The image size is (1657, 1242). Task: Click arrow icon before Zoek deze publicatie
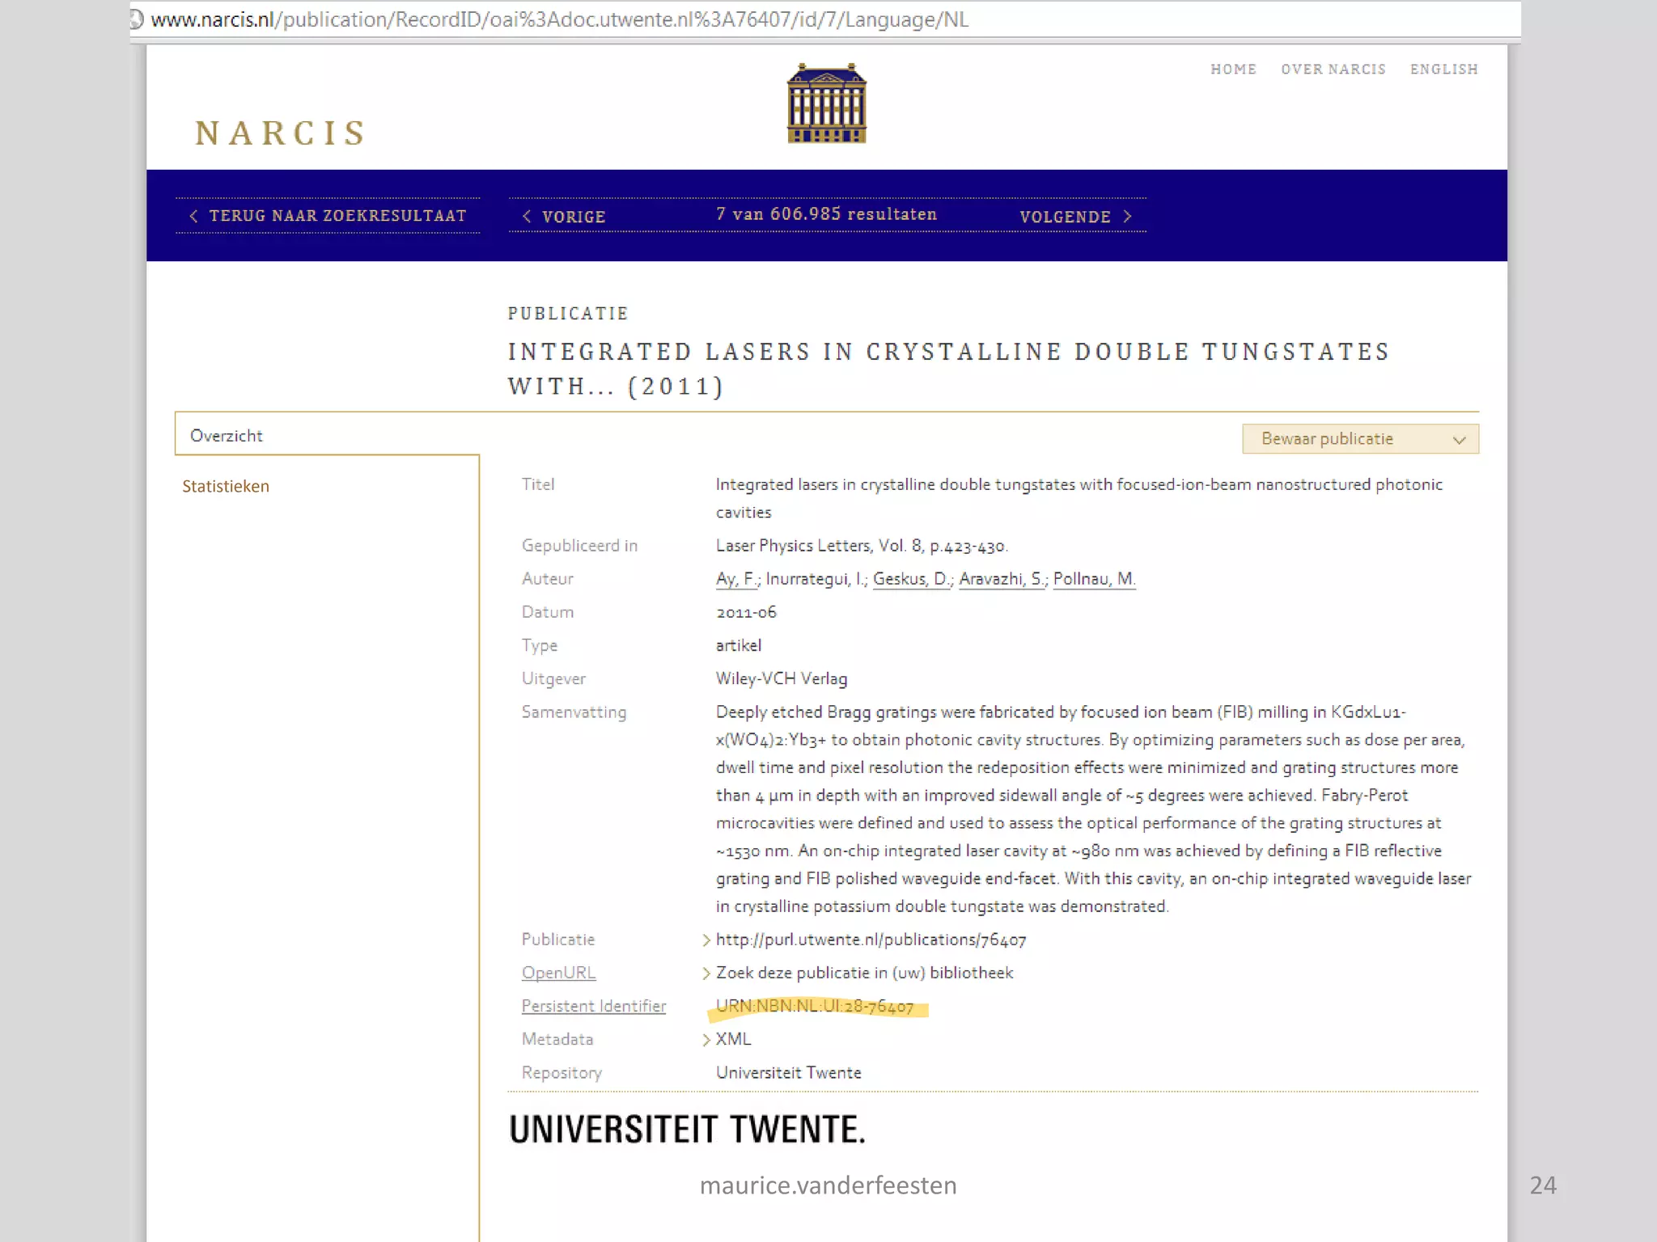pos(706,974)
